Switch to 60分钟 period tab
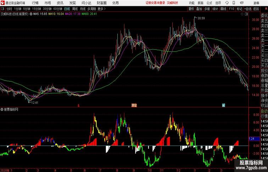 [x=58, y=9]
